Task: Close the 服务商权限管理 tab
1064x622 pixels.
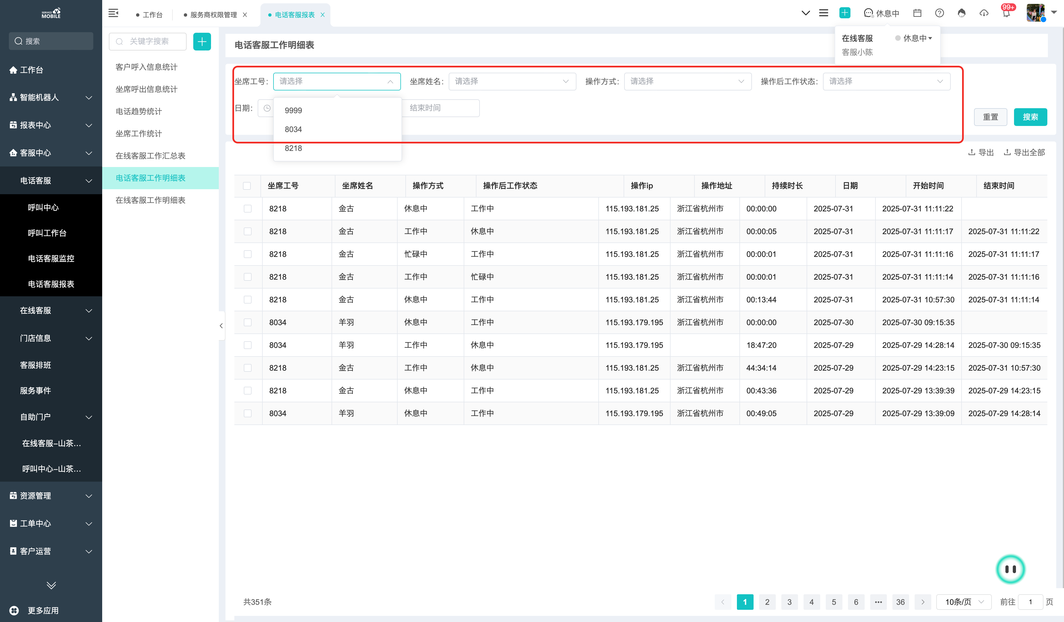Action: tap(245, 15)
